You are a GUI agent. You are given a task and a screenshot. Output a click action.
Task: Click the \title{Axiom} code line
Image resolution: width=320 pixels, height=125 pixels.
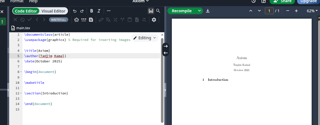coord(37,51)
